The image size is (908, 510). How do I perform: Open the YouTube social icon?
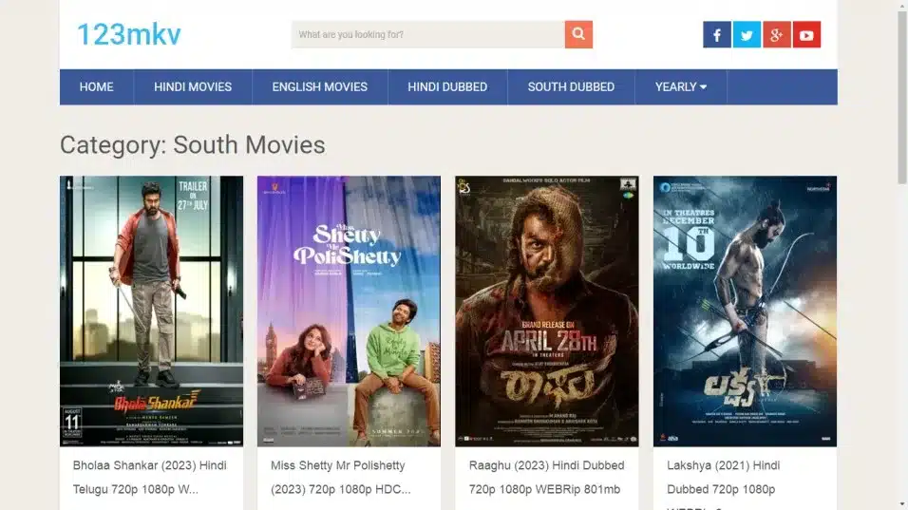tap(806, 35)
